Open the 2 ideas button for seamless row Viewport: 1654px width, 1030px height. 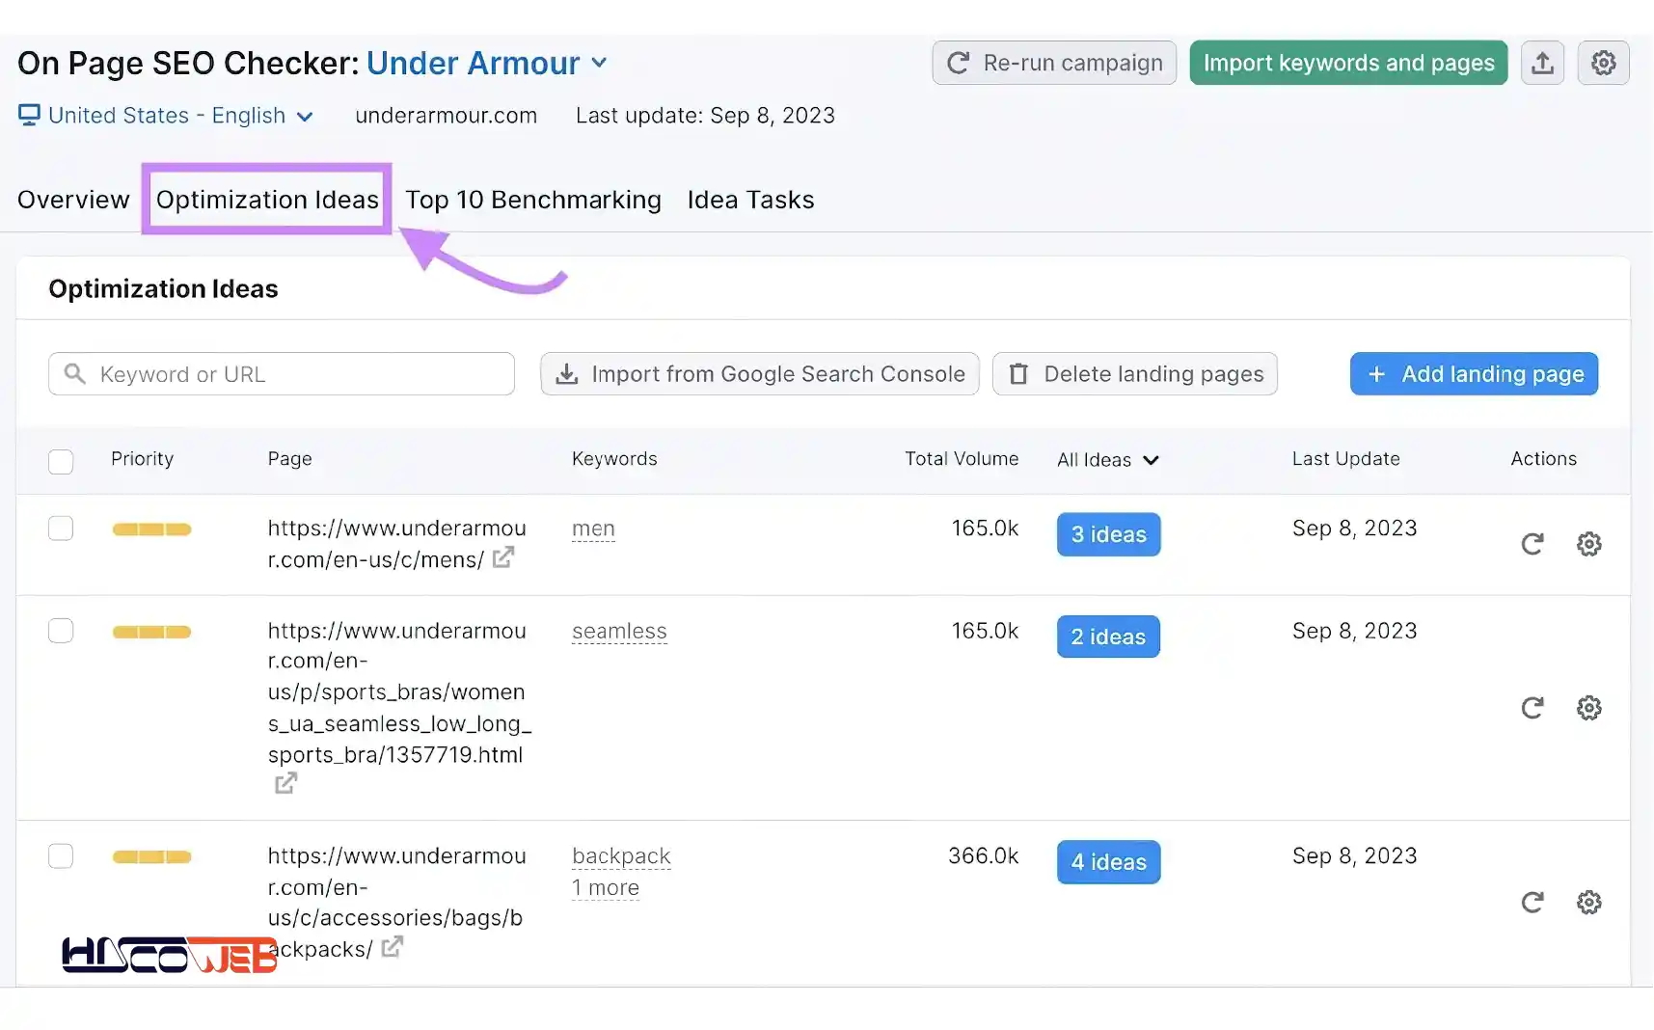pyautogui.click(x=1108, y=637)
